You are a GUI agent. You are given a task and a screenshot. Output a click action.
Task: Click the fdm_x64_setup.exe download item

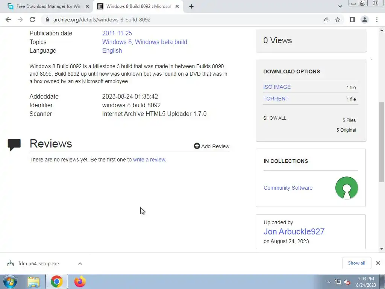pyautogui.click(x=39, y=263)
